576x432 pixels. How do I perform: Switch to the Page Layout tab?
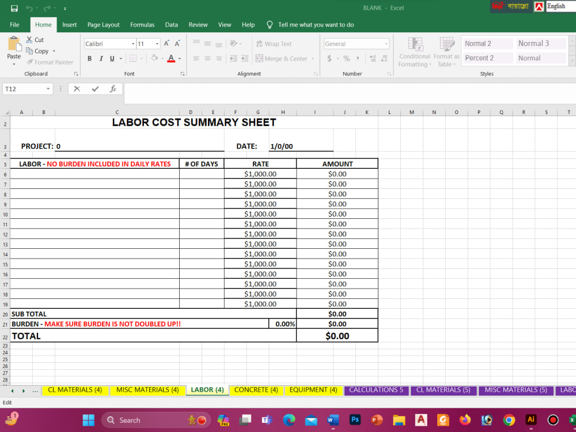coord(103,25)
